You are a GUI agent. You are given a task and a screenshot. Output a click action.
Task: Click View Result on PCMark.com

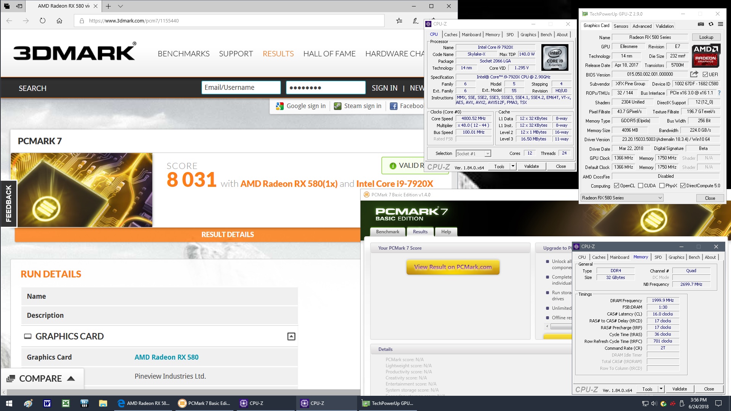(x=453, y=267)
